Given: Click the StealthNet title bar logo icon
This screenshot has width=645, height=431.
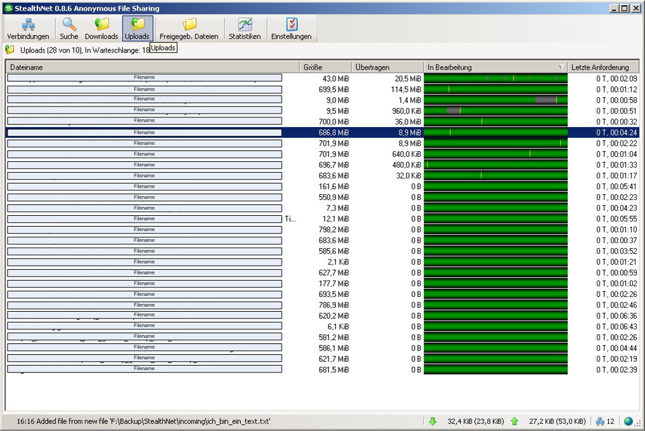Looking at the screenshot, I should click(x=8, y=8).
